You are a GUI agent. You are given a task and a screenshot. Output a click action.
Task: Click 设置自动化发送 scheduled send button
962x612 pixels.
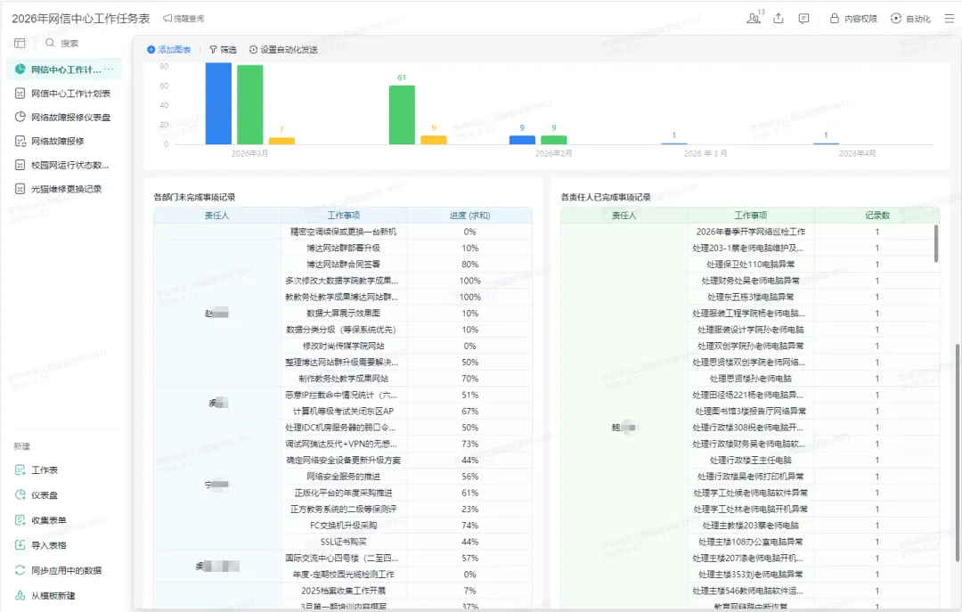pos(283,50)
